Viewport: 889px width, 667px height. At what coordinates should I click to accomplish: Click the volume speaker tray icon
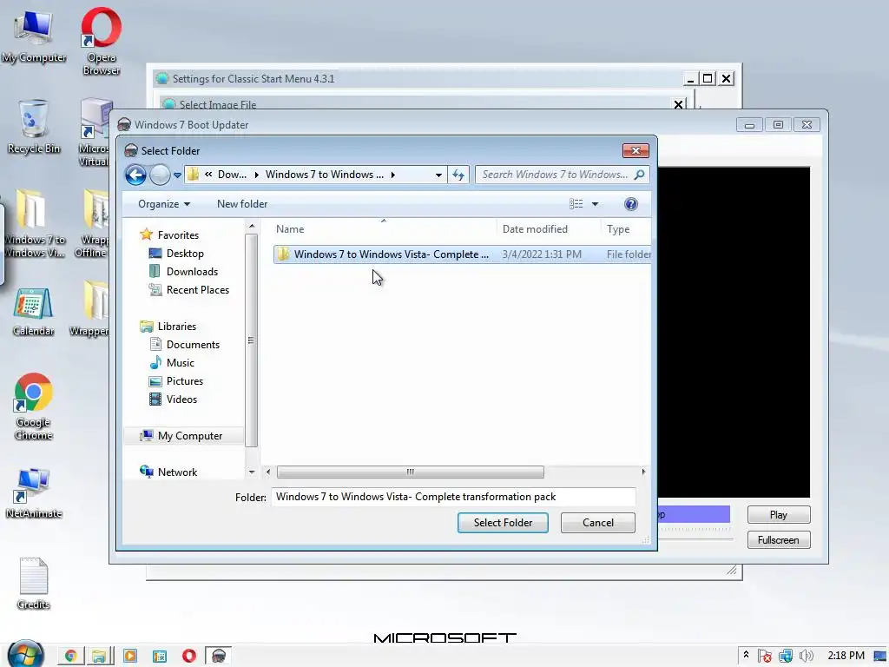point(807,656)
